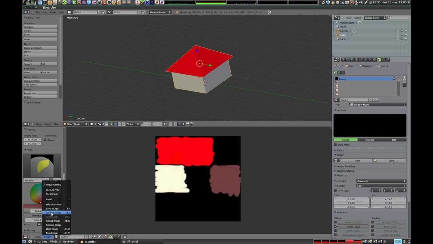Click the info editor type icon

(26, 12)
